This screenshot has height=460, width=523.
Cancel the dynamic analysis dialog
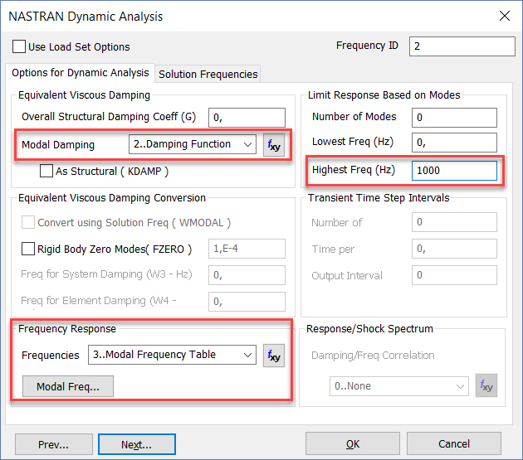[x=454, y=443]
